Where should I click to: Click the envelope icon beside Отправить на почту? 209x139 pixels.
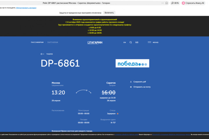pyautogui.click(x=131, y=87)
